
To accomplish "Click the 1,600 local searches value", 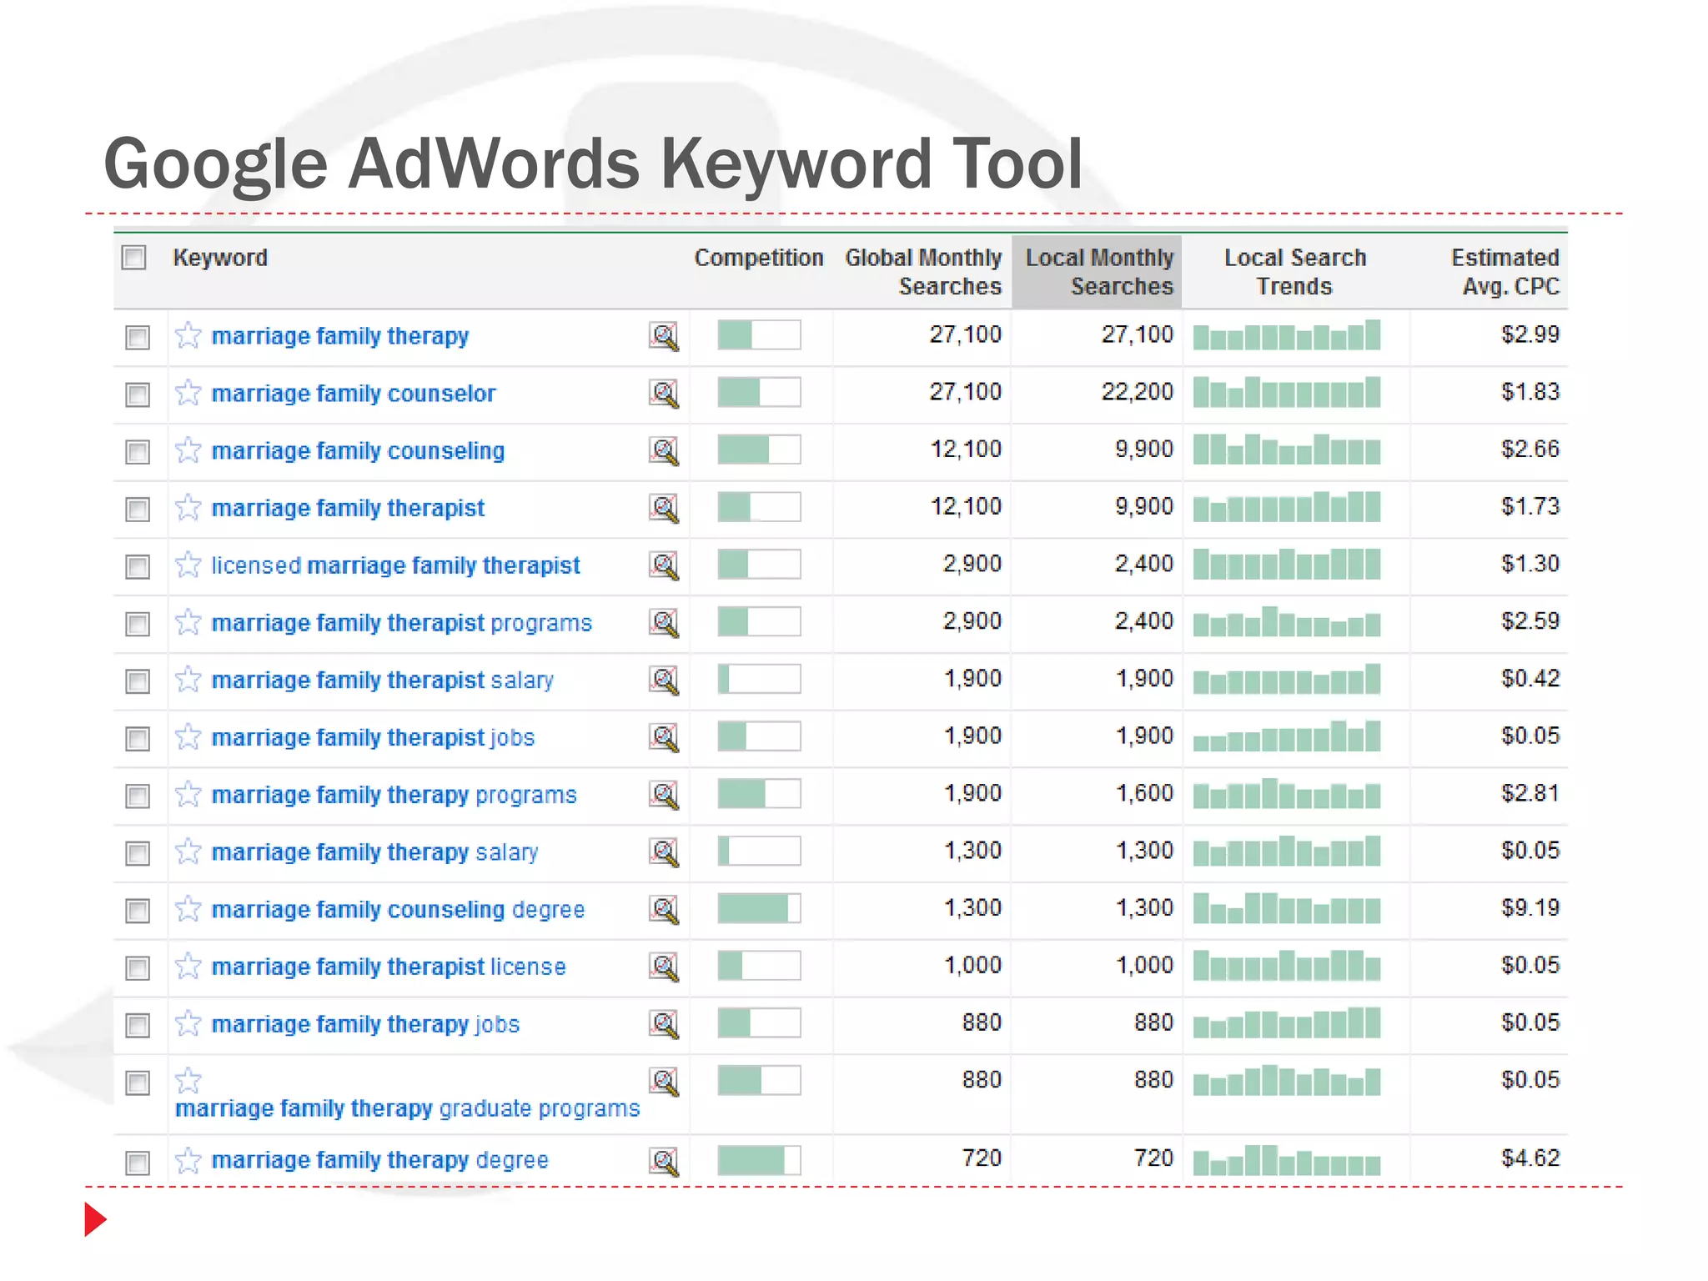I will pos(1144,792).
